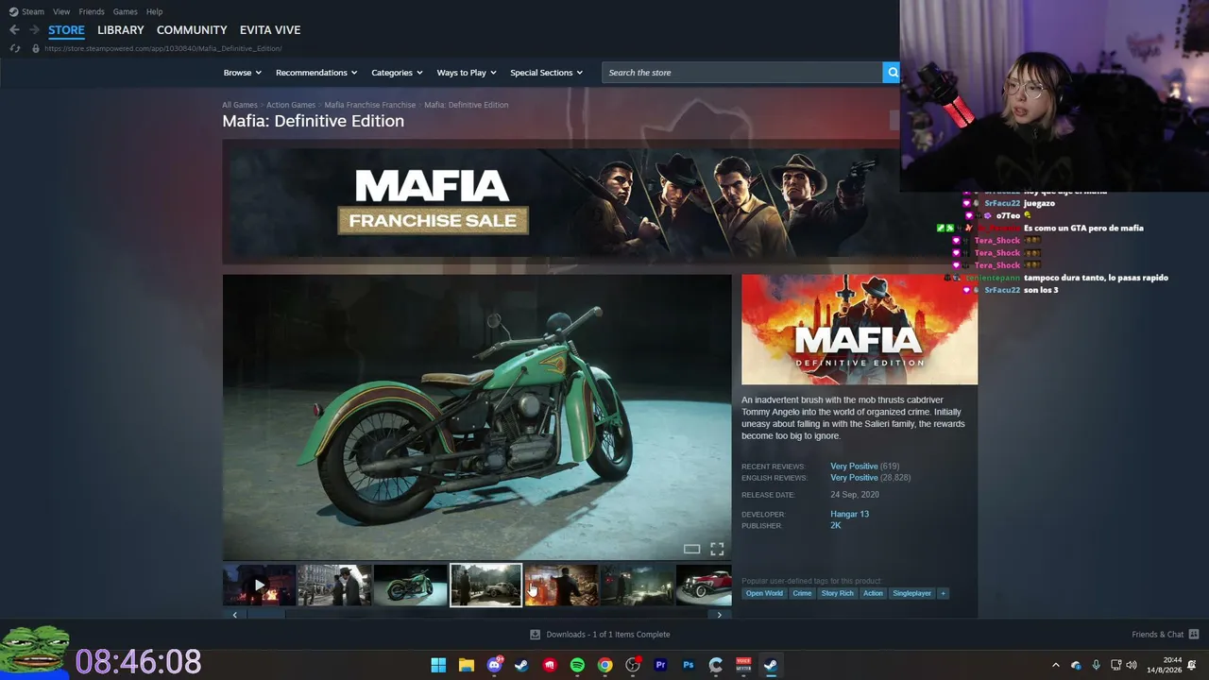Screen dimensions: 1209x680
Task: Click the Mafia Franchise Sale banner
Action: [x=561, y=202]
